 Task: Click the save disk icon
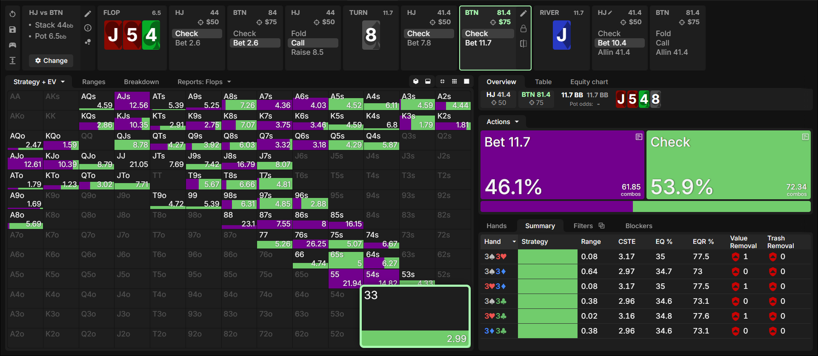[13, 30]
